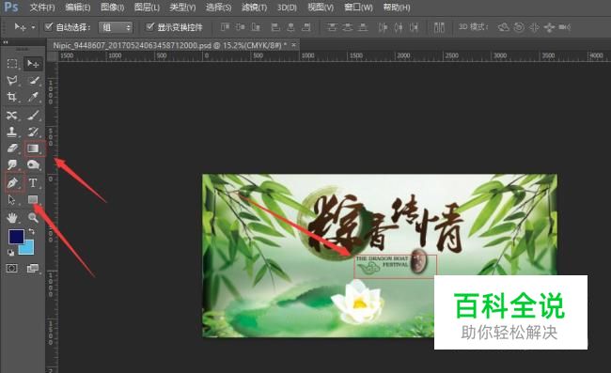Viewport: 611px width, 373px height.
Task: Select the Sponge tool
Action: (34, 164)
